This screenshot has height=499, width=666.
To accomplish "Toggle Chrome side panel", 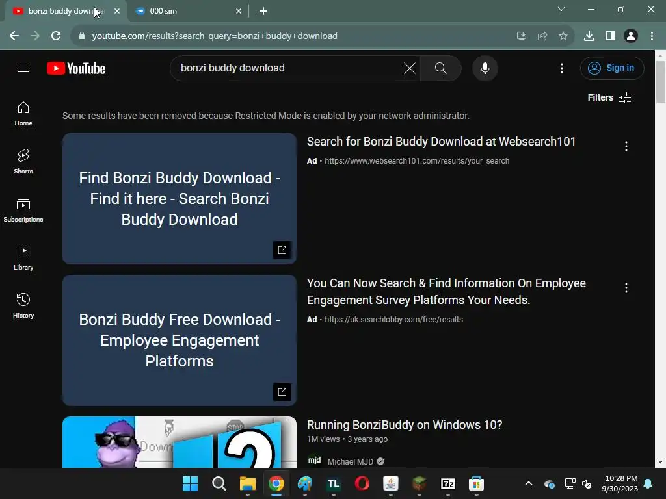I will [x=610, y=36].
